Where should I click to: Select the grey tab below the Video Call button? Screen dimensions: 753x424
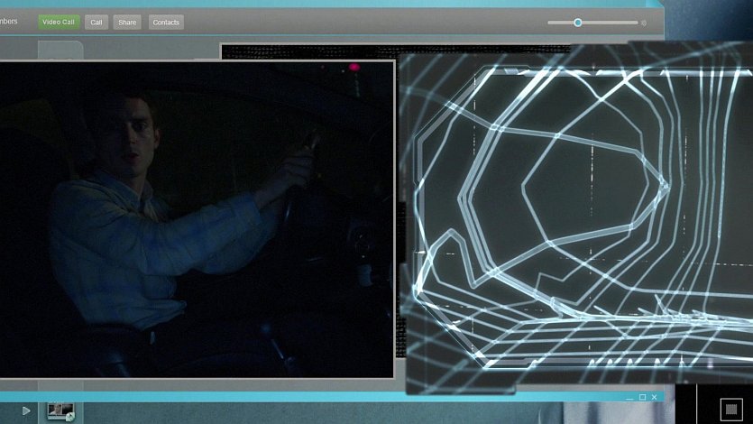60,51
